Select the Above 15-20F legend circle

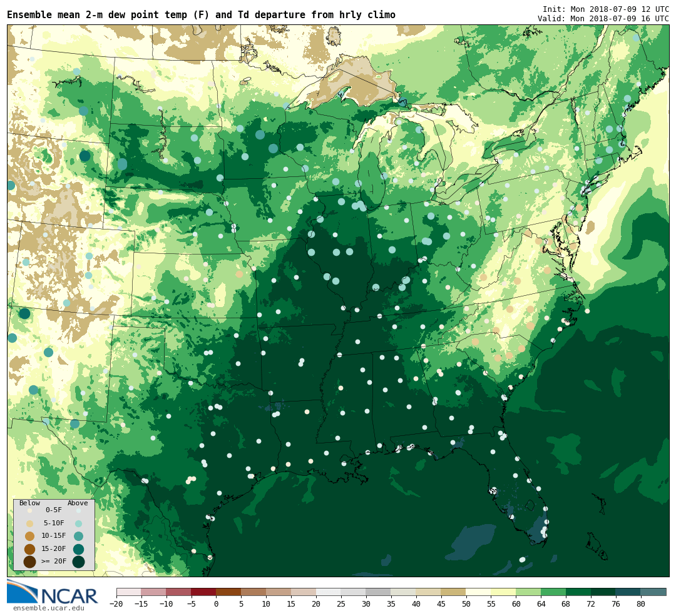(x=78, y=549)
